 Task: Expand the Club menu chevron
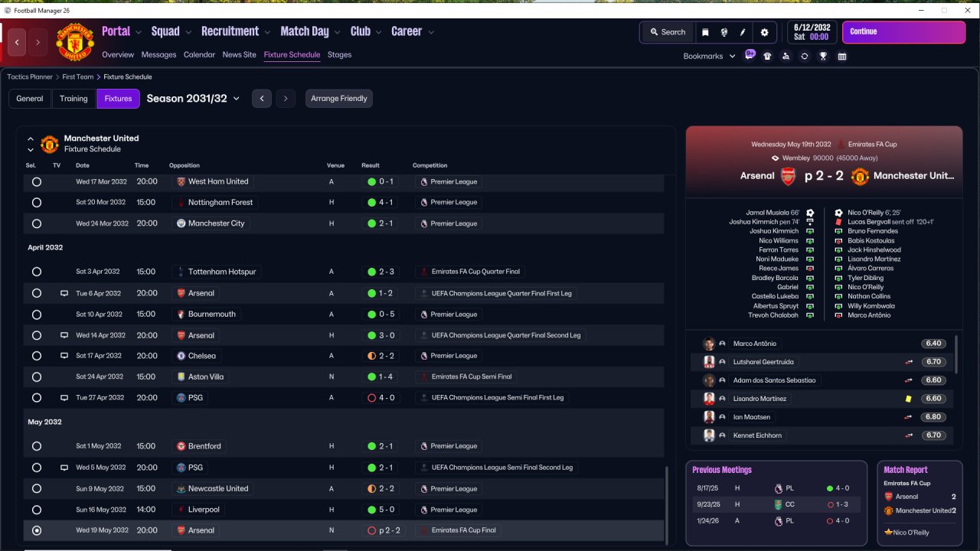click(x=378, y=32)
